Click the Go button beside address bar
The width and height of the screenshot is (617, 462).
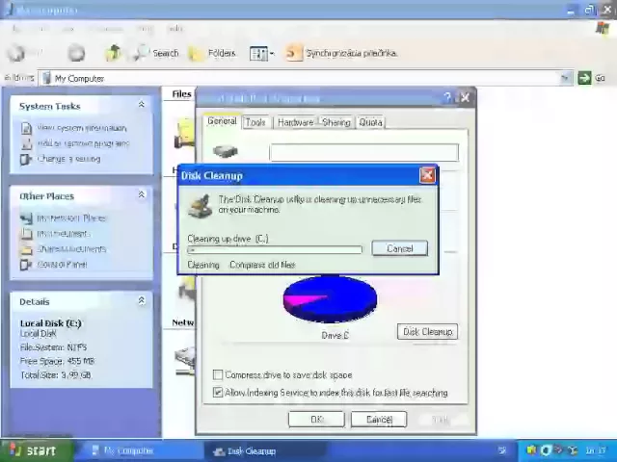tap(591, 78)
